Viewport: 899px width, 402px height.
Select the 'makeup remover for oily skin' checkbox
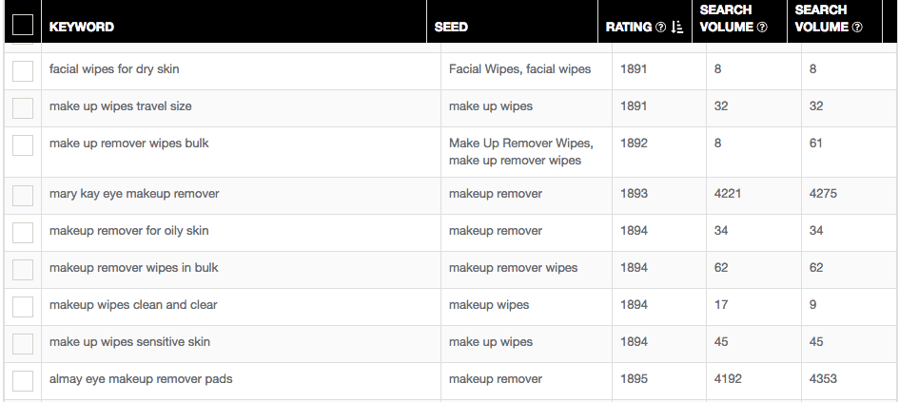(x=23, y=233)
